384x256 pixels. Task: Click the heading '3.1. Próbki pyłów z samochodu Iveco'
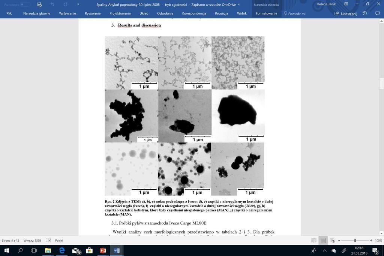point(159,223)
